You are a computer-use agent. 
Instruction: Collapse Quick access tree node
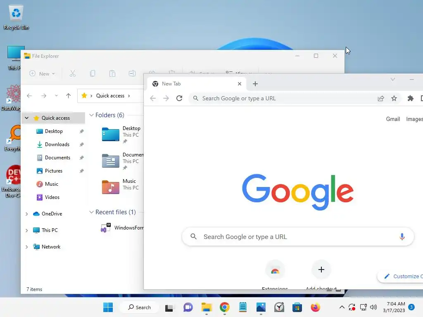coord(27,118)
